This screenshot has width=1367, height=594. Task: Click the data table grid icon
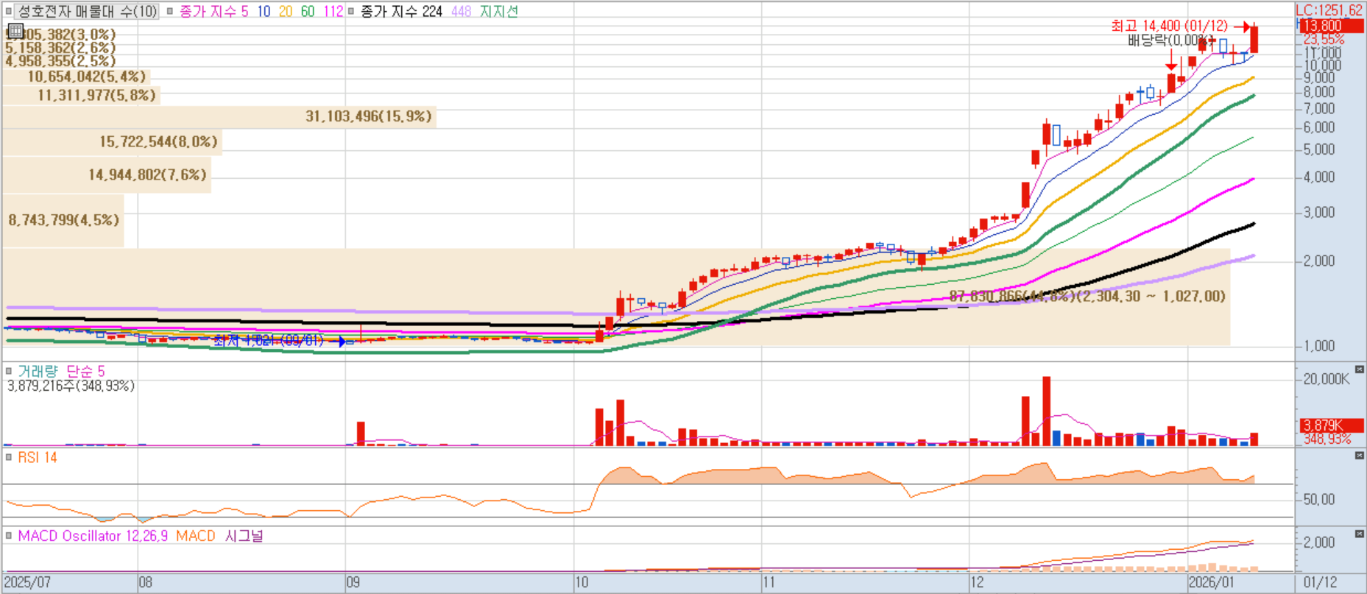pyautogui.click(x=15, y=31)
